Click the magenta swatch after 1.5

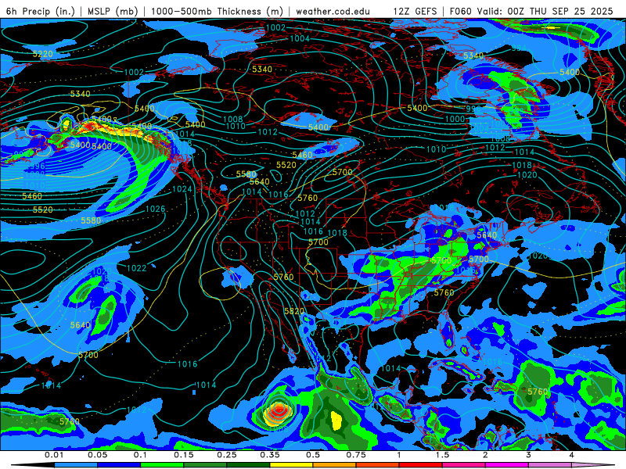[464, 465]
